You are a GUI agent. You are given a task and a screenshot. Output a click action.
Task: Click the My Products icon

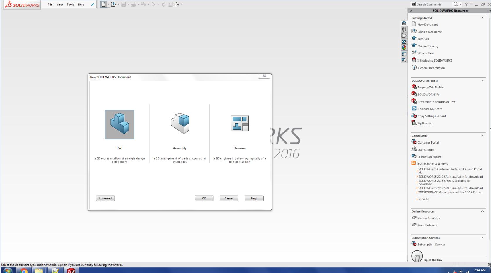pos(414,123)
